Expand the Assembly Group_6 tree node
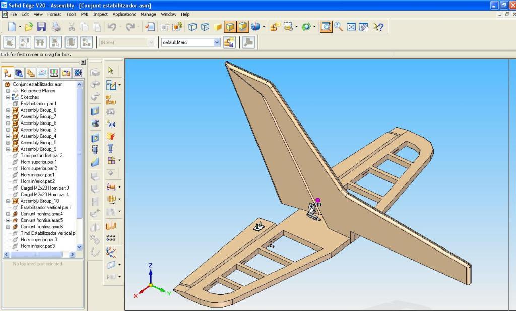Image resolution: width=516 pixels, height=311 pixels. [x=8, y=110]
